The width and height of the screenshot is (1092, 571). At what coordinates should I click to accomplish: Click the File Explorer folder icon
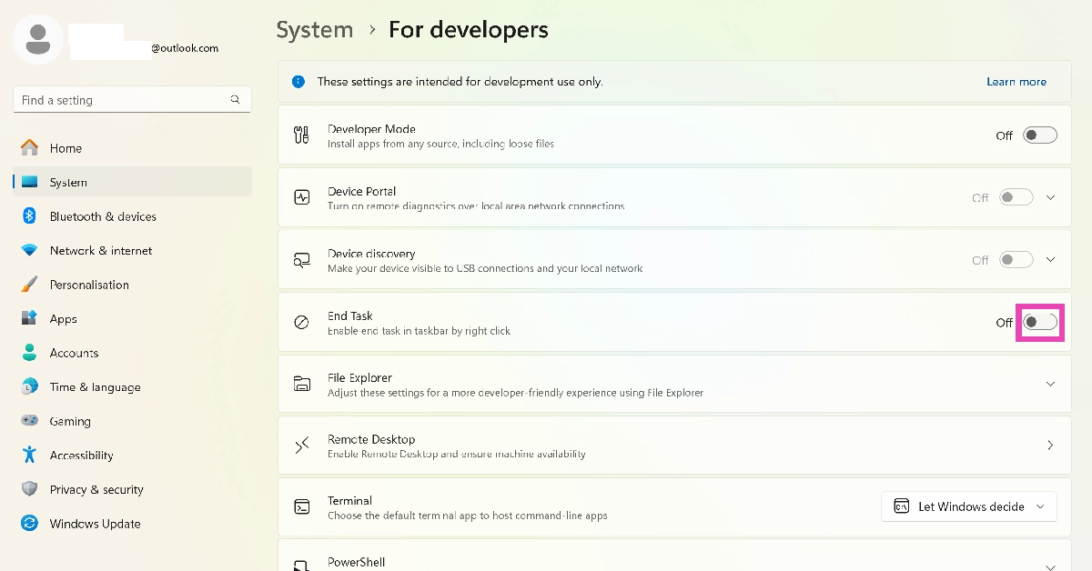click(302, 384)
